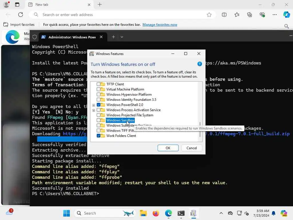Image resolution: width=293 pixels, height=220 pixels.
Task: Enable the Windows Sandbox checkbox
Action: pyautogui.click(x=98, y=120)
